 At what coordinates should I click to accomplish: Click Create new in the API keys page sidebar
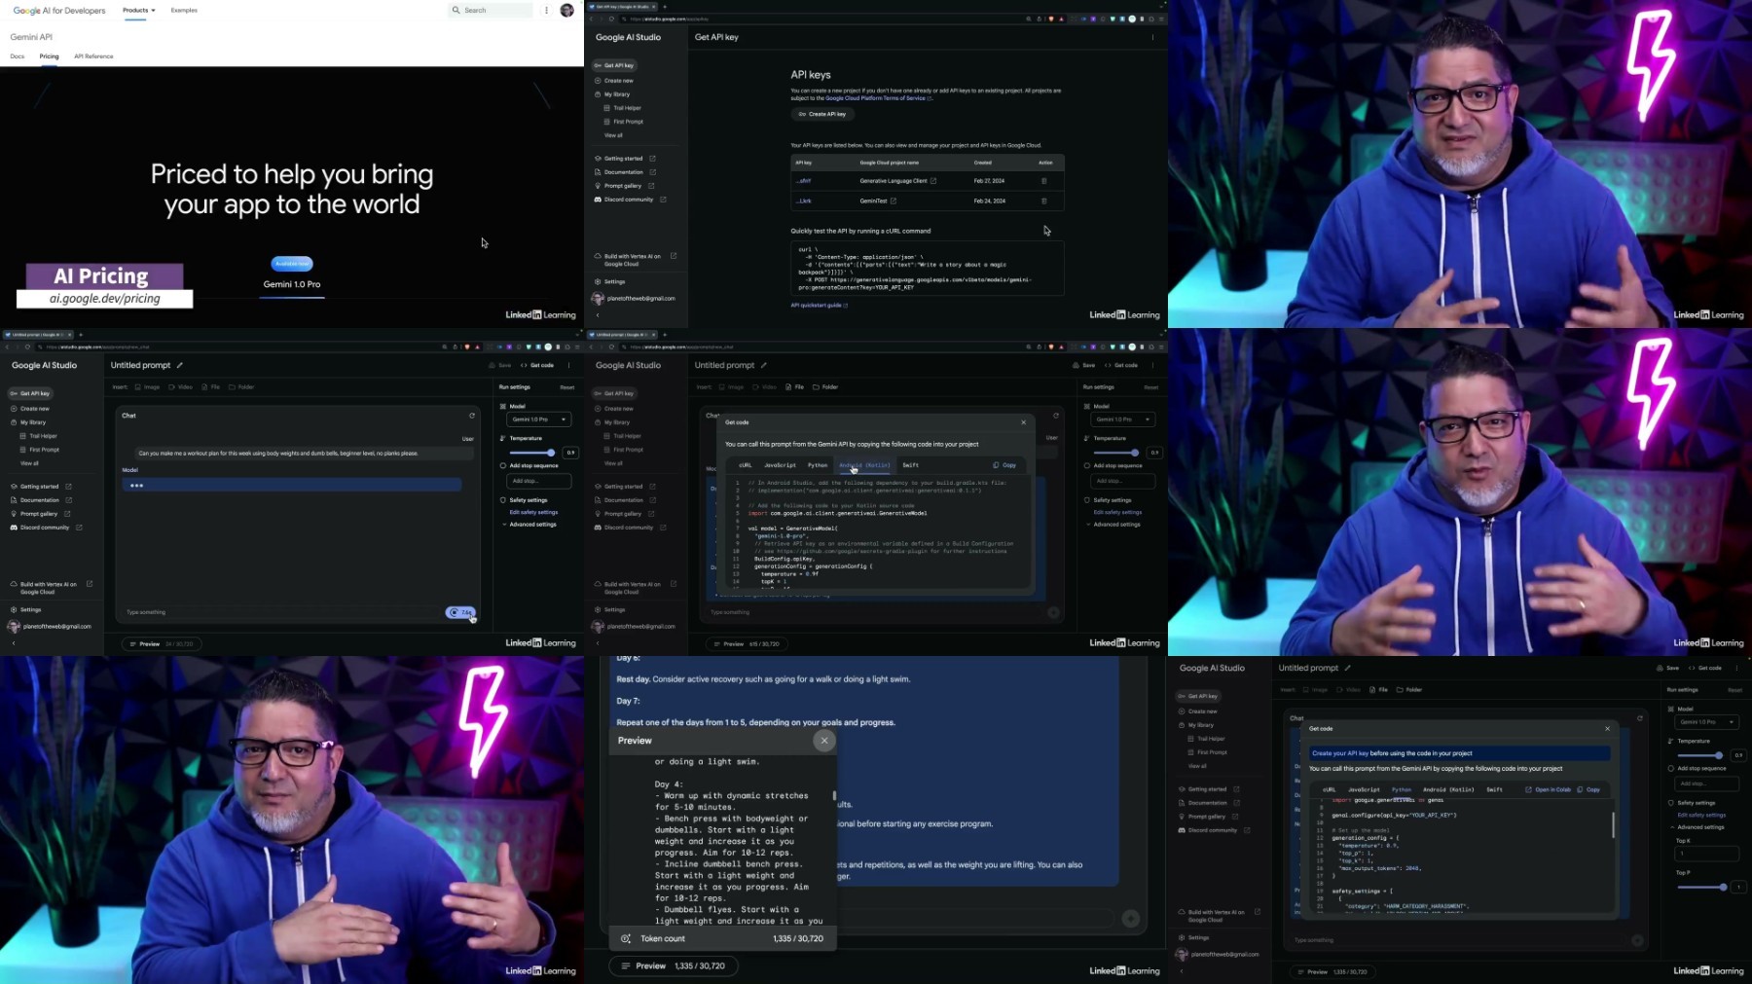point(618,81)
